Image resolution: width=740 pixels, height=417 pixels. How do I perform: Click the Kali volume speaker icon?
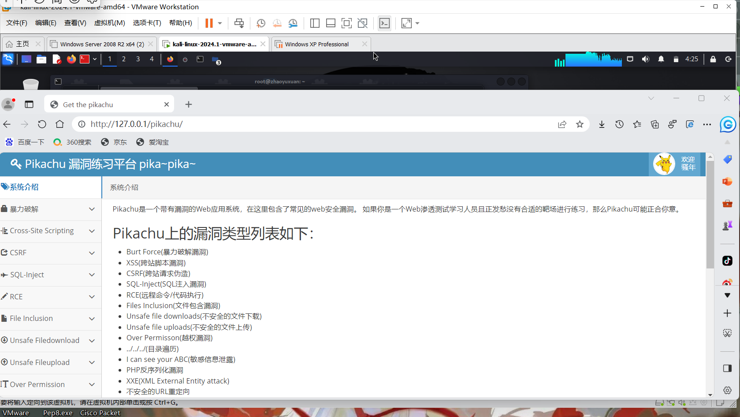click(x=646, y=59)
